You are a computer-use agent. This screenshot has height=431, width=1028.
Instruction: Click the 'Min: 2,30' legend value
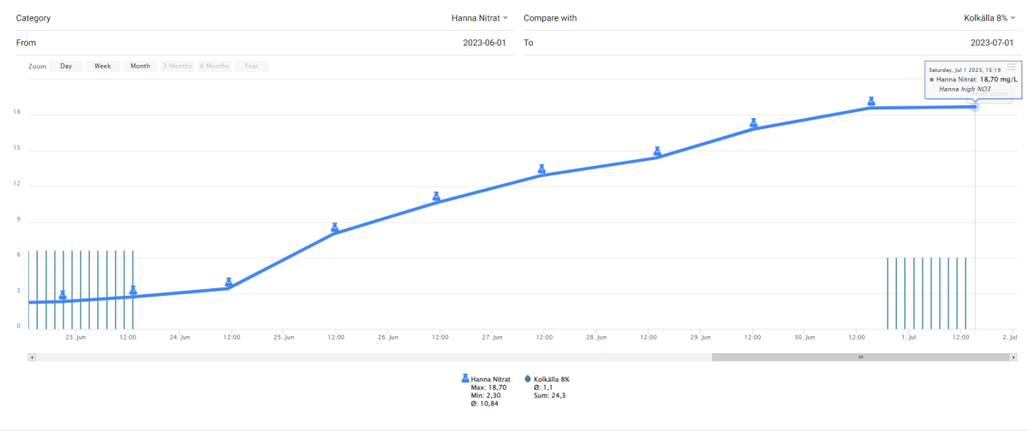[487, 395]
